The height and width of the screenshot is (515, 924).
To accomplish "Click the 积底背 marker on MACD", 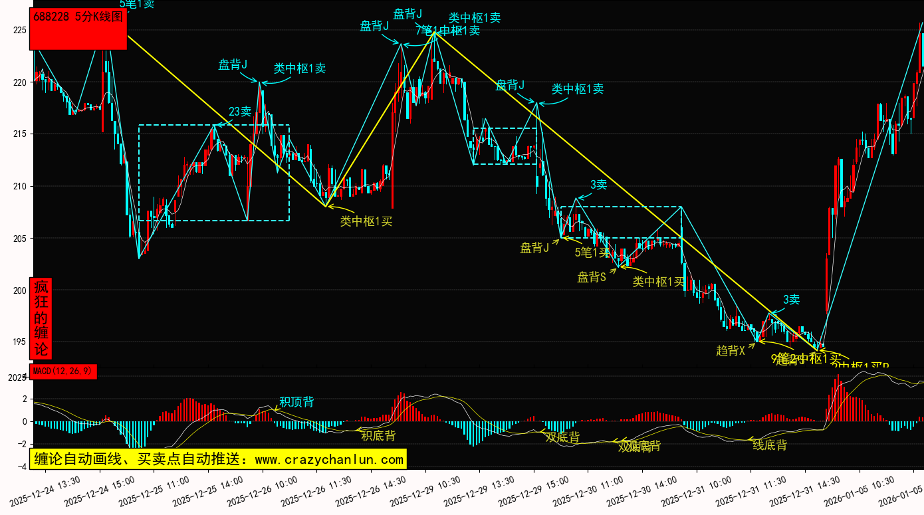I will pos(378,436).
